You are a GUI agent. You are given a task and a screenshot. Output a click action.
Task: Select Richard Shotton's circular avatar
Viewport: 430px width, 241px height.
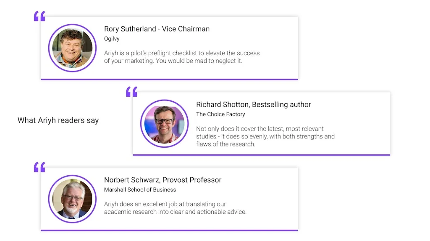pyautogui.click(x=164, y=123)
